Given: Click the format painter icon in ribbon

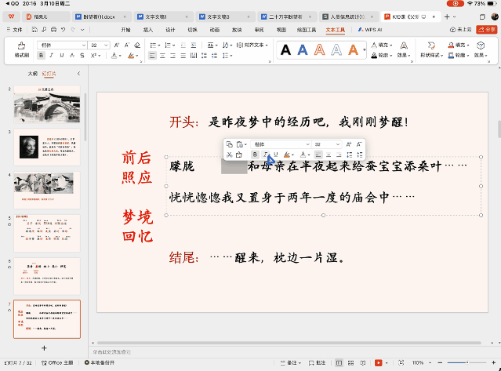Looking at the screenshot, I should coord(21,49).
